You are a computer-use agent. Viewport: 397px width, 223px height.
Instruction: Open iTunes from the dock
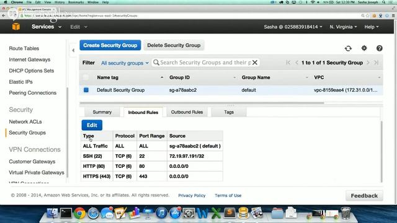(161, 213)
